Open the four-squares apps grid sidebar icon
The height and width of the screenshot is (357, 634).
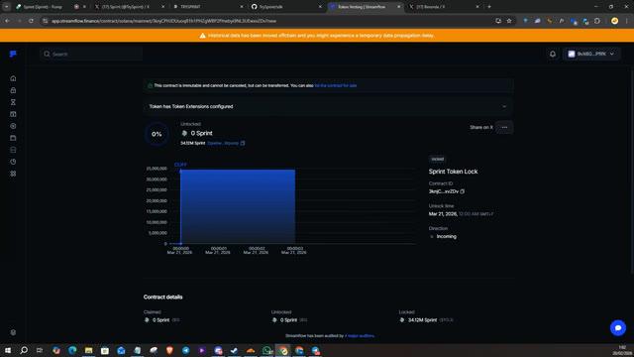pyautogui.click(x=13, y=174)
